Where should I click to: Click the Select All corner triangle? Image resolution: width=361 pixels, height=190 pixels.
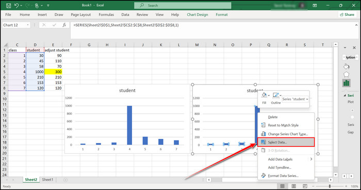pyautogui.click(x=5, y=45)
